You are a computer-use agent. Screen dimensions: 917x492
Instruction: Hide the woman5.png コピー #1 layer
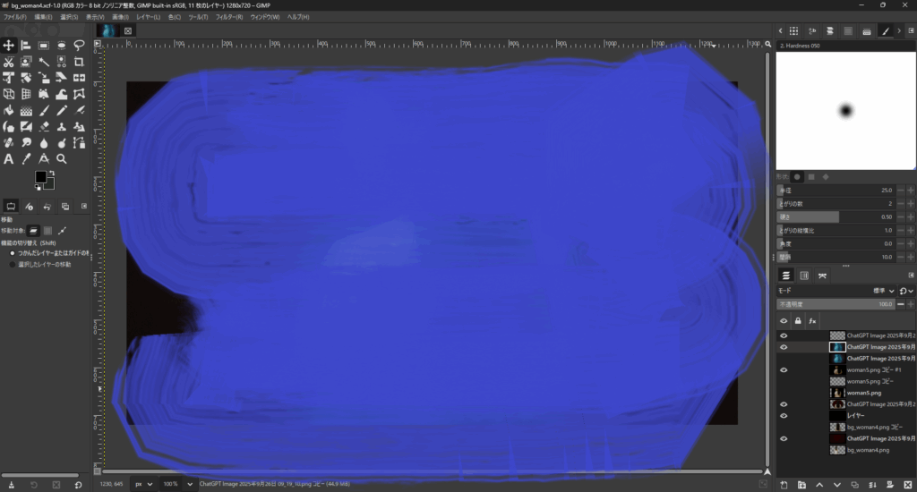pyautogui.click(x=784, y=369)
